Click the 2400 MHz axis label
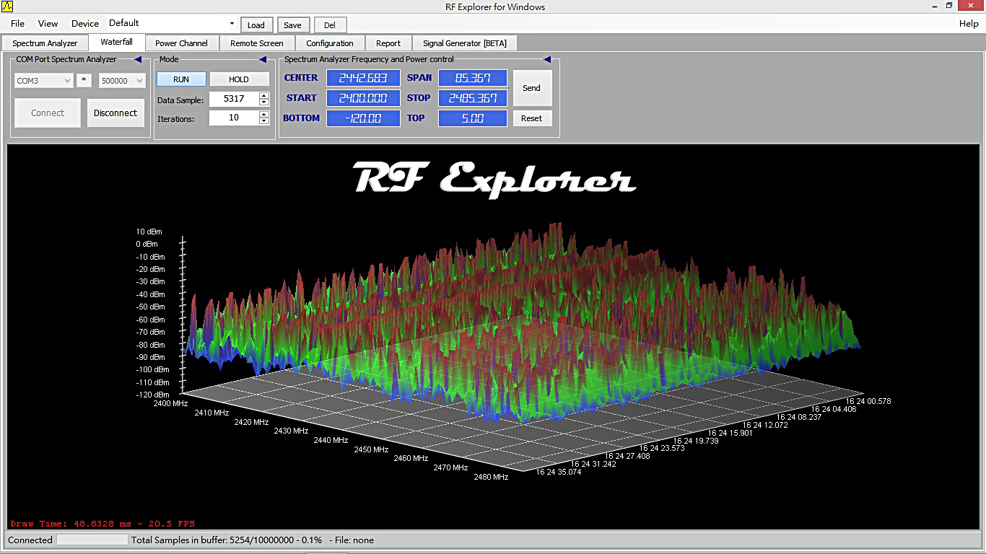986x554 pixels. (170, 404)
